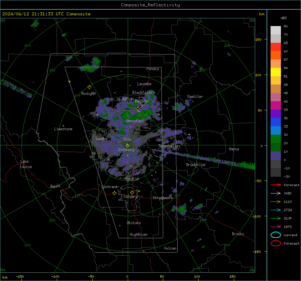Click the Limestone label
Screen dimensions: 301x281
pos(63,129)
